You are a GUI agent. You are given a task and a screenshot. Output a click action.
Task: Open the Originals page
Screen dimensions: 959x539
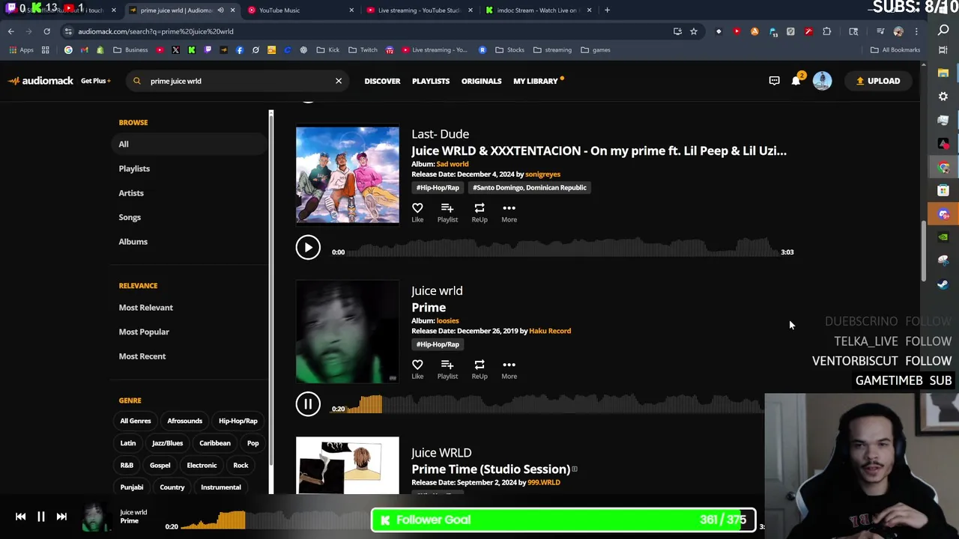[481, 81]
